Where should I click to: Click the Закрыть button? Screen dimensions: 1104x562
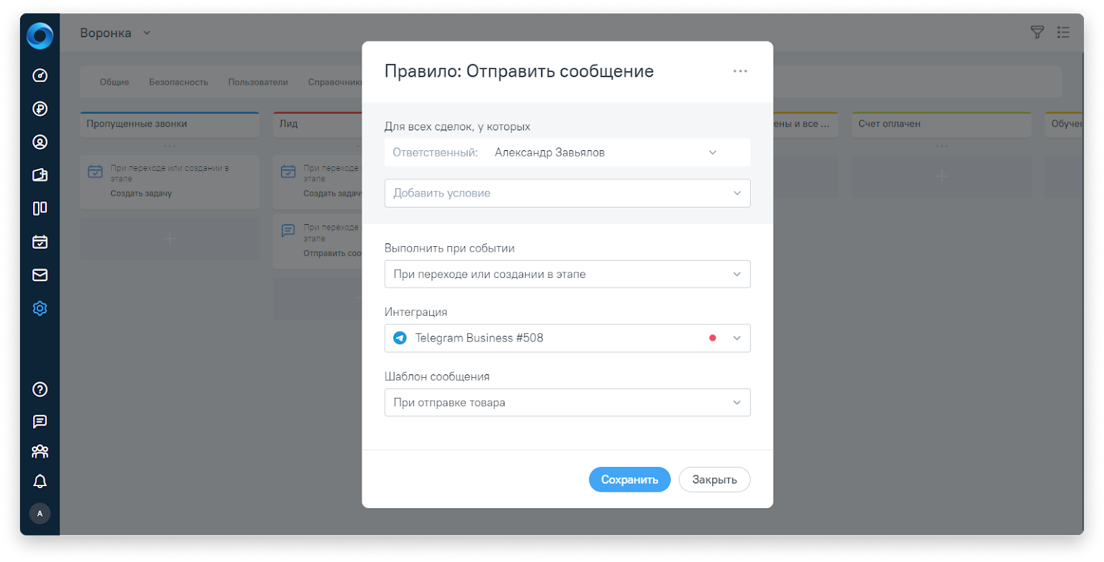click(714, 479)
